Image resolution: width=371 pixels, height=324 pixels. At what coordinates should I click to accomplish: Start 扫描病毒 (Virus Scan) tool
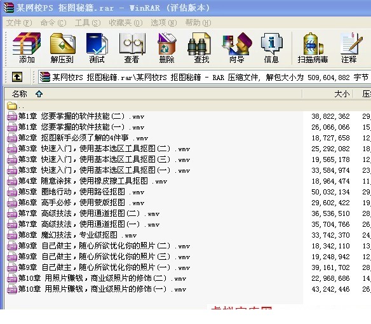tap(313, 48)
